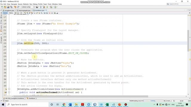
Task: Click the Cortana circle taskbar icon
Action: pos(52,104)
